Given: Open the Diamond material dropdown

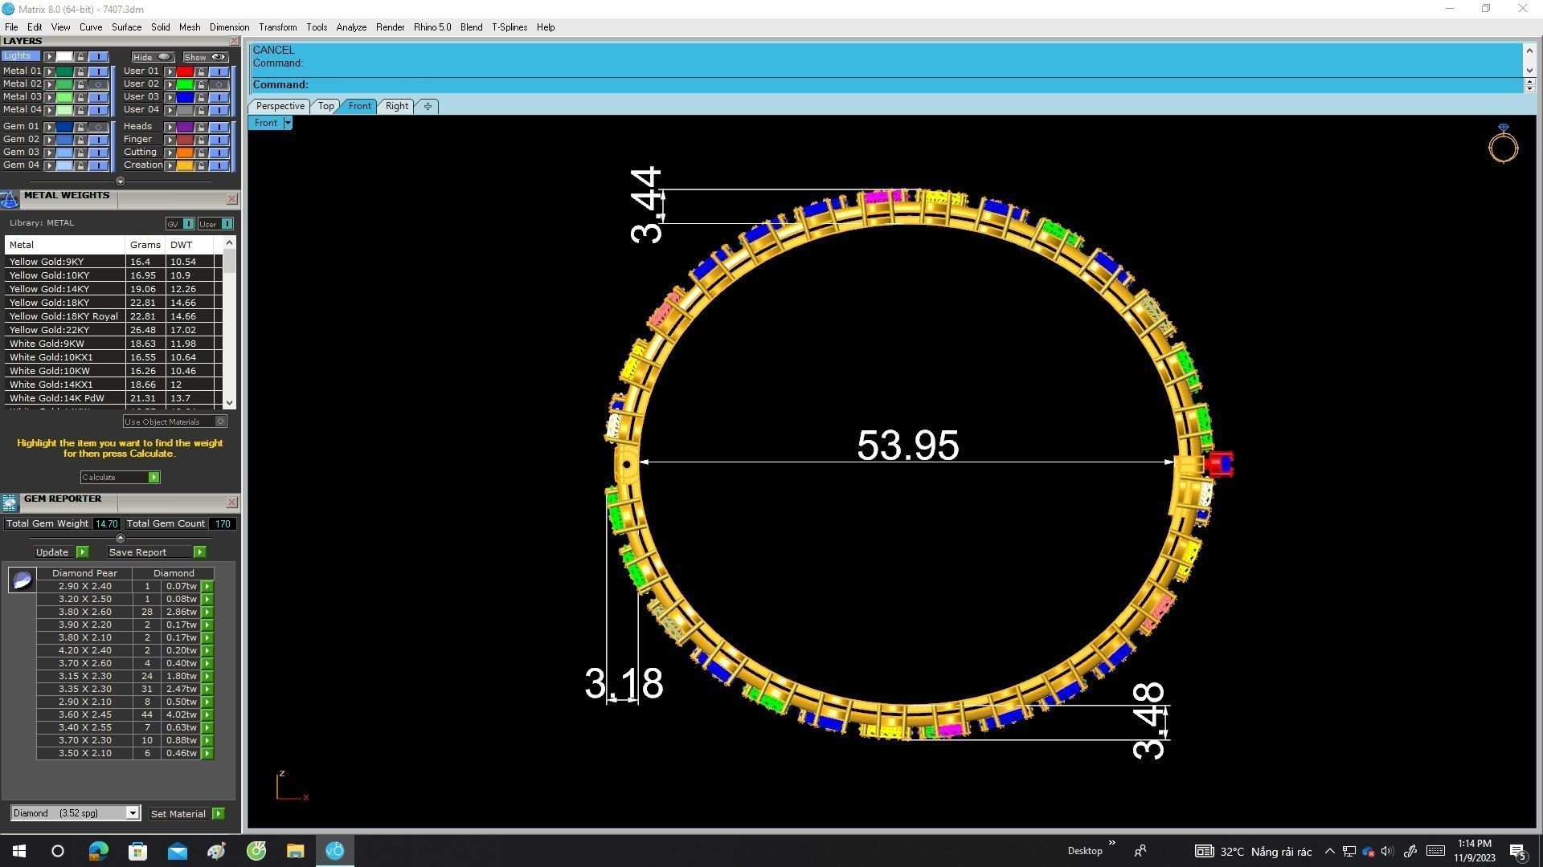Looking at the screenshot, I should (133, 813).
